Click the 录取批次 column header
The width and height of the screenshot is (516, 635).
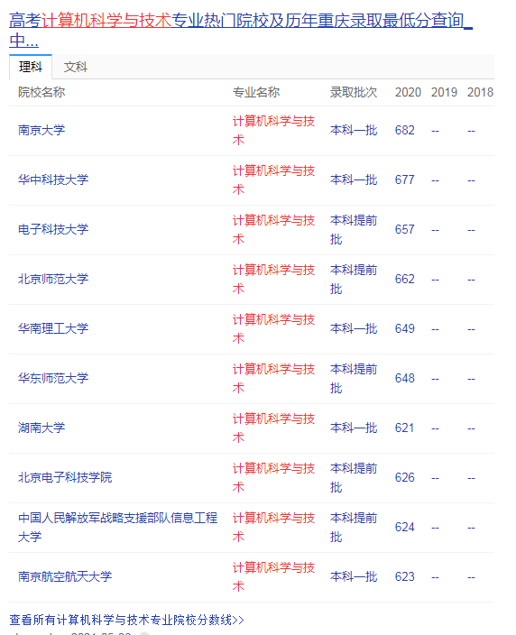coord(354,92)
